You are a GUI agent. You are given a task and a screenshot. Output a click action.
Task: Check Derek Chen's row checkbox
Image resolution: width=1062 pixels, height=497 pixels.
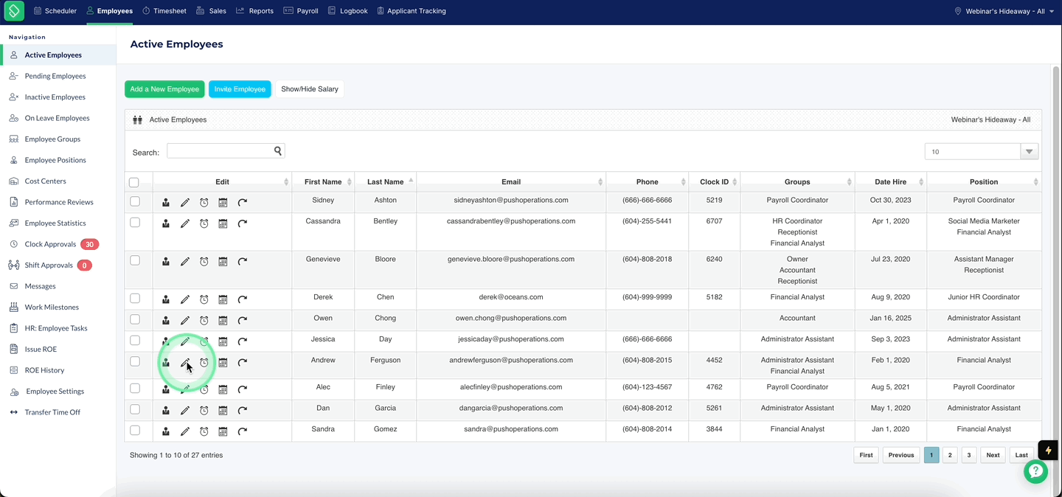point(135,299)
